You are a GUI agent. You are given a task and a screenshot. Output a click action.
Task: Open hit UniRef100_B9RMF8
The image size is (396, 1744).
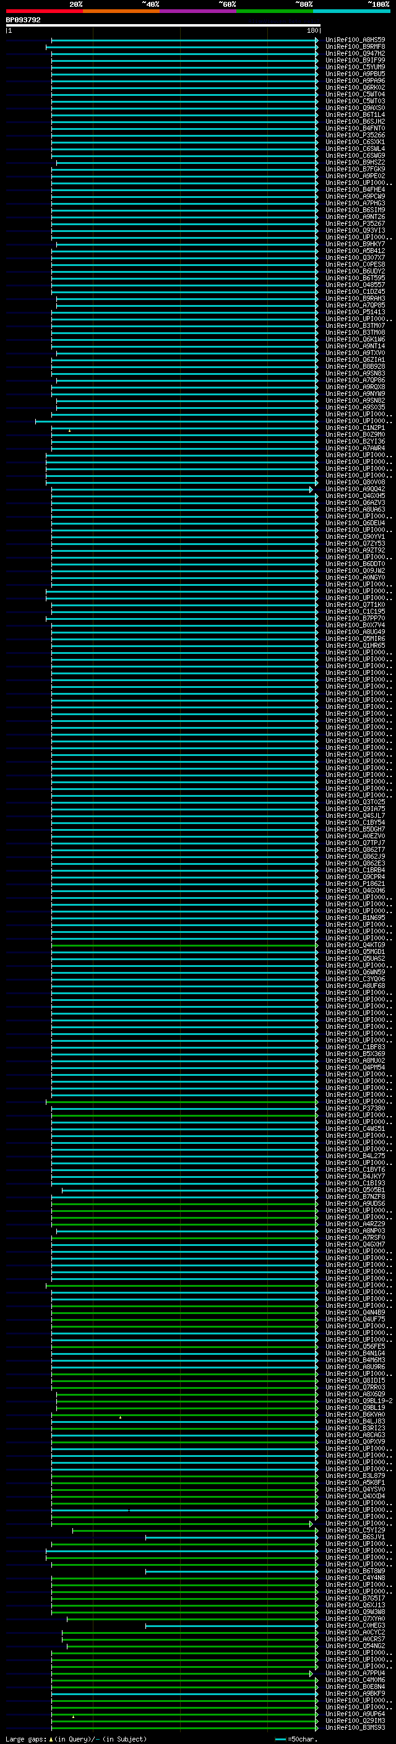tap(355, 47)
